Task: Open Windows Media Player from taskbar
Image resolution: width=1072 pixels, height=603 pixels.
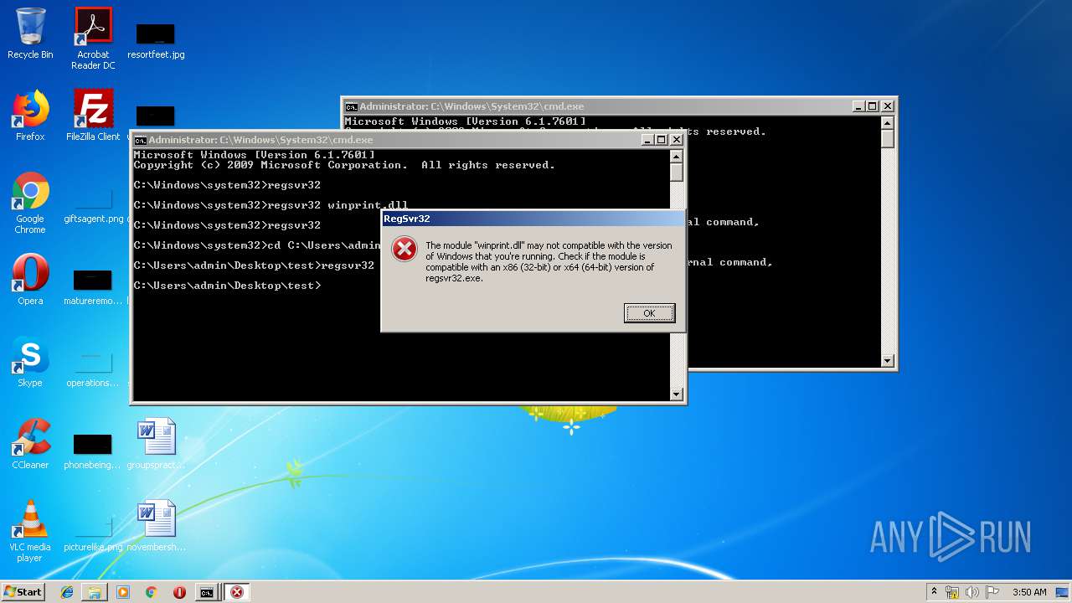Action: [x=123, y=592]
